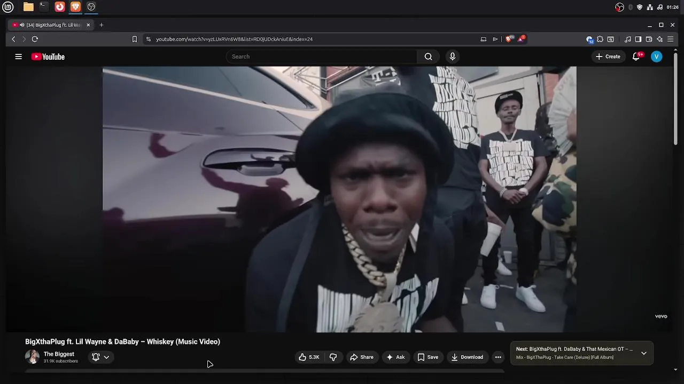The image size is (684, 384).
Task: Open network connections tray icon
Action: pos(650,7)
